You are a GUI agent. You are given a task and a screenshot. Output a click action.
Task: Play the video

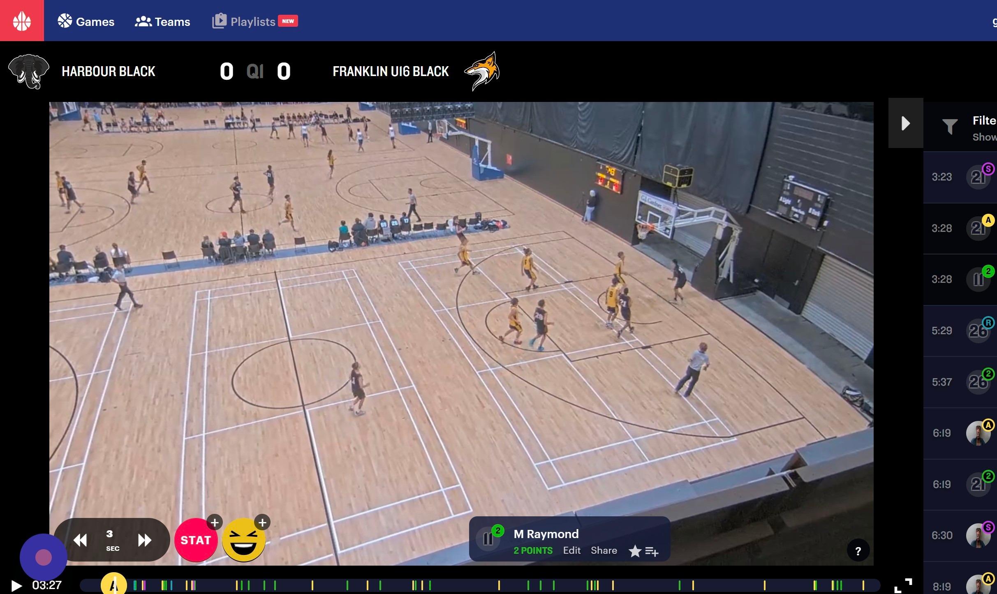[16, 585]
